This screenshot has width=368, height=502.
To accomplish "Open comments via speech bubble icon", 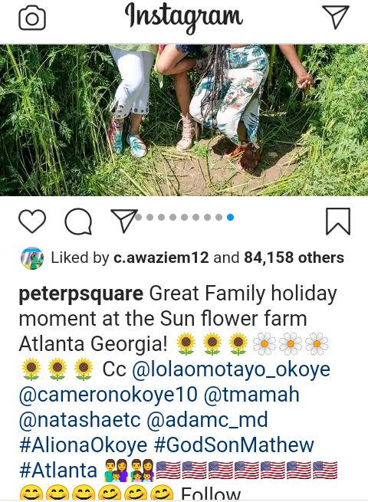I will tap(78, 221).
